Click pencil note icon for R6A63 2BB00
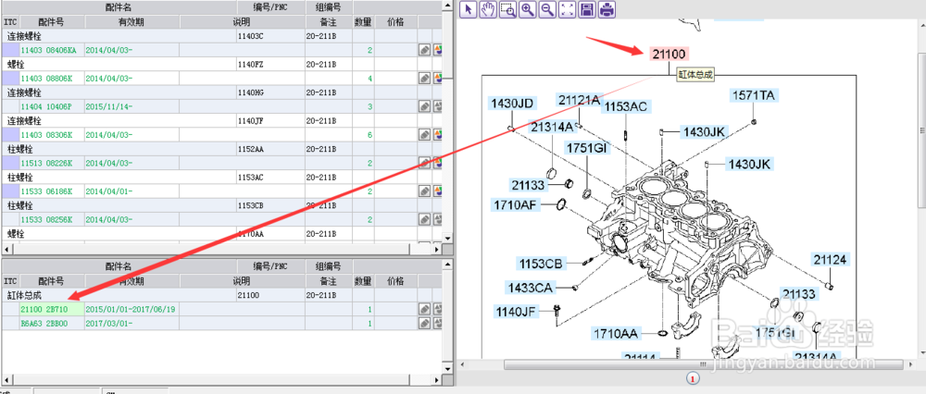The width and height of the screenshot is (926, 394). (424, 323)
